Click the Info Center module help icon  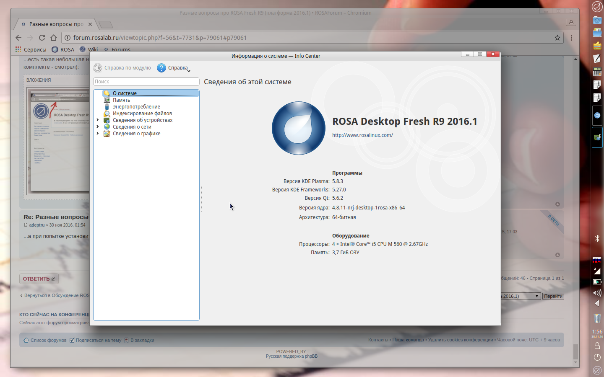[98, 68]
